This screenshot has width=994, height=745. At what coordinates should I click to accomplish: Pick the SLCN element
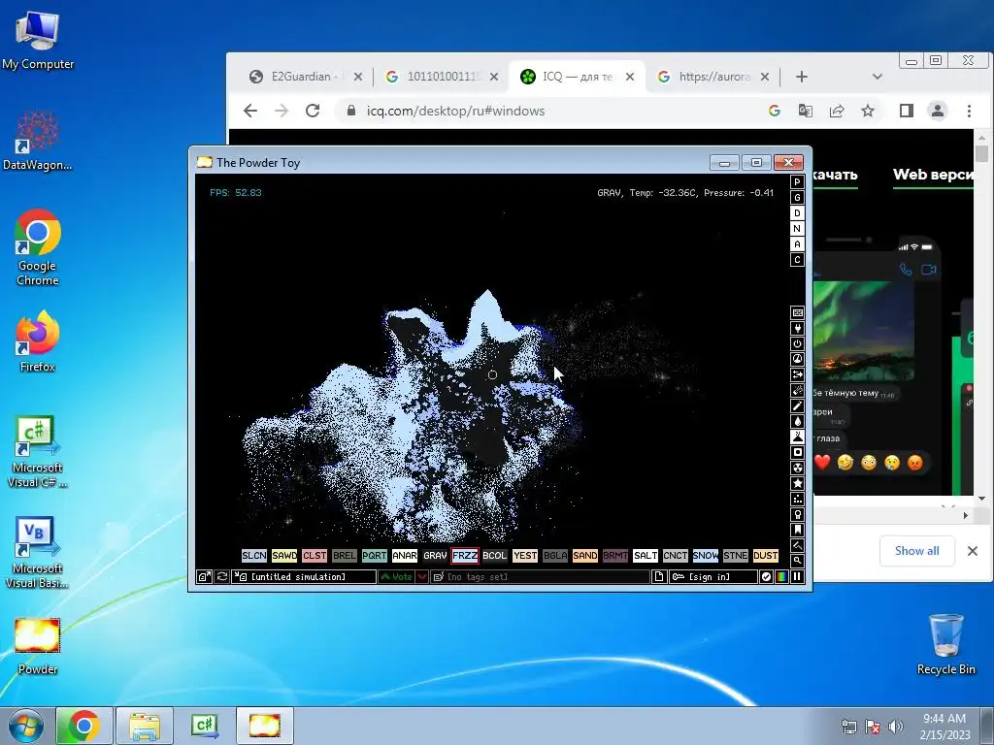(x=254, y=556)
